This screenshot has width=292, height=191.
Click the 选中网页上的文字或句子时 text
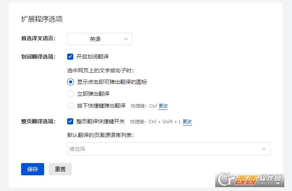[x=101, y=70]
